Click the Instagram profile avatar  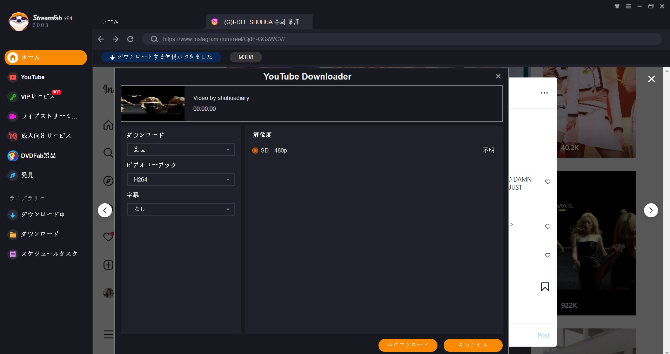[108, 293]
